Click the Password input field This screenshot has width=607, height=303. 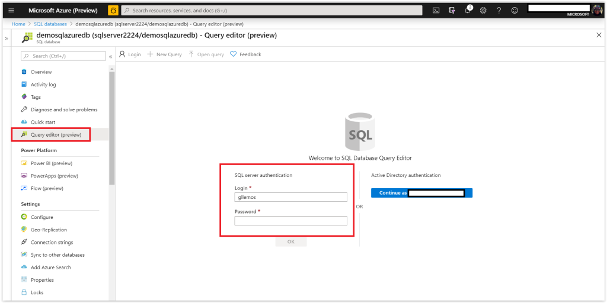tap(290, 221)
